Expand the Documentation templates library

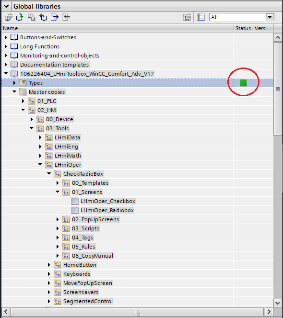6,65
